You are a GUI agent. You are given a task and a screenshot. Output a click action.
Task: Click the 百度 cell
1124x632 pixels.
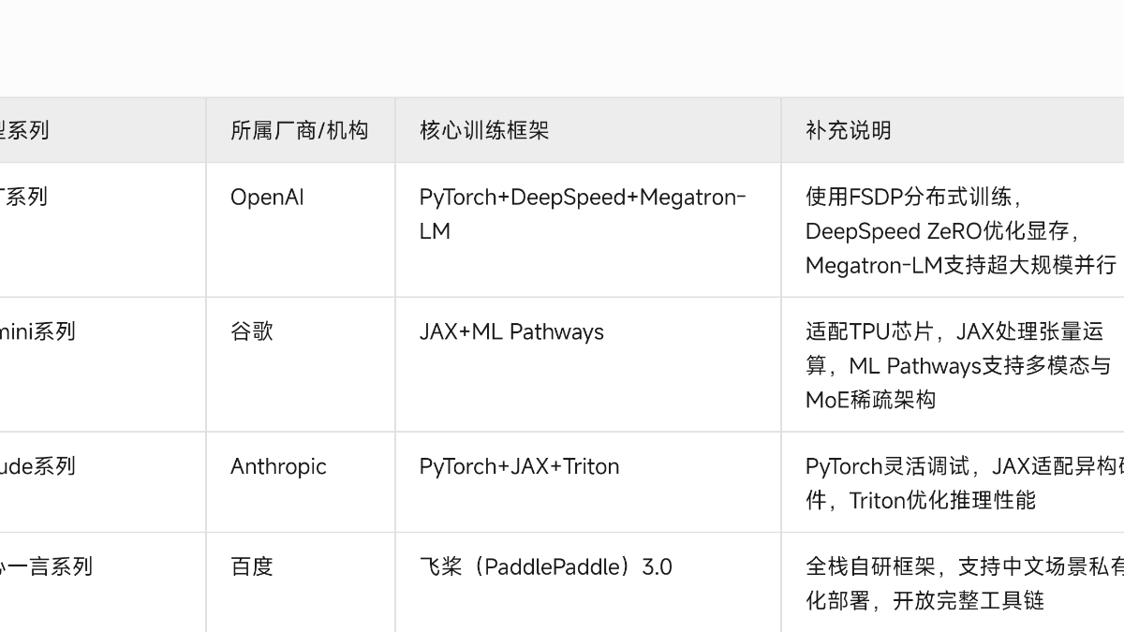point(301,582)
